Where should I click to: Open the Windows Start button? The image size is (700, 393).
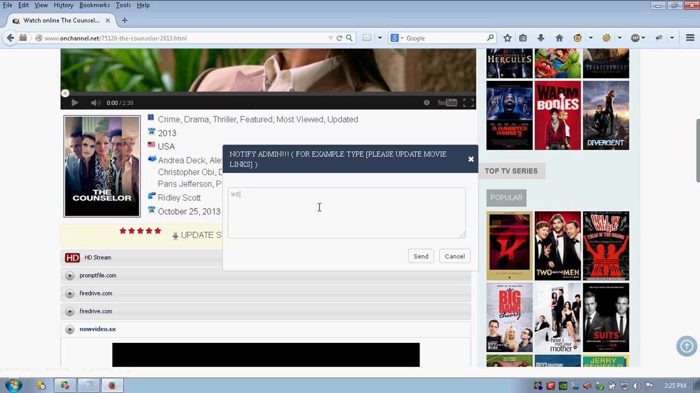(x=13, y=385)
